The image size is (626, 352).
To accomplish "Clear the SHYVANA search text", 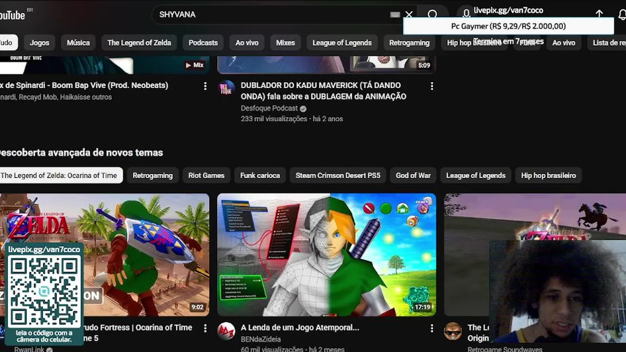I will [x=409, y=15].
